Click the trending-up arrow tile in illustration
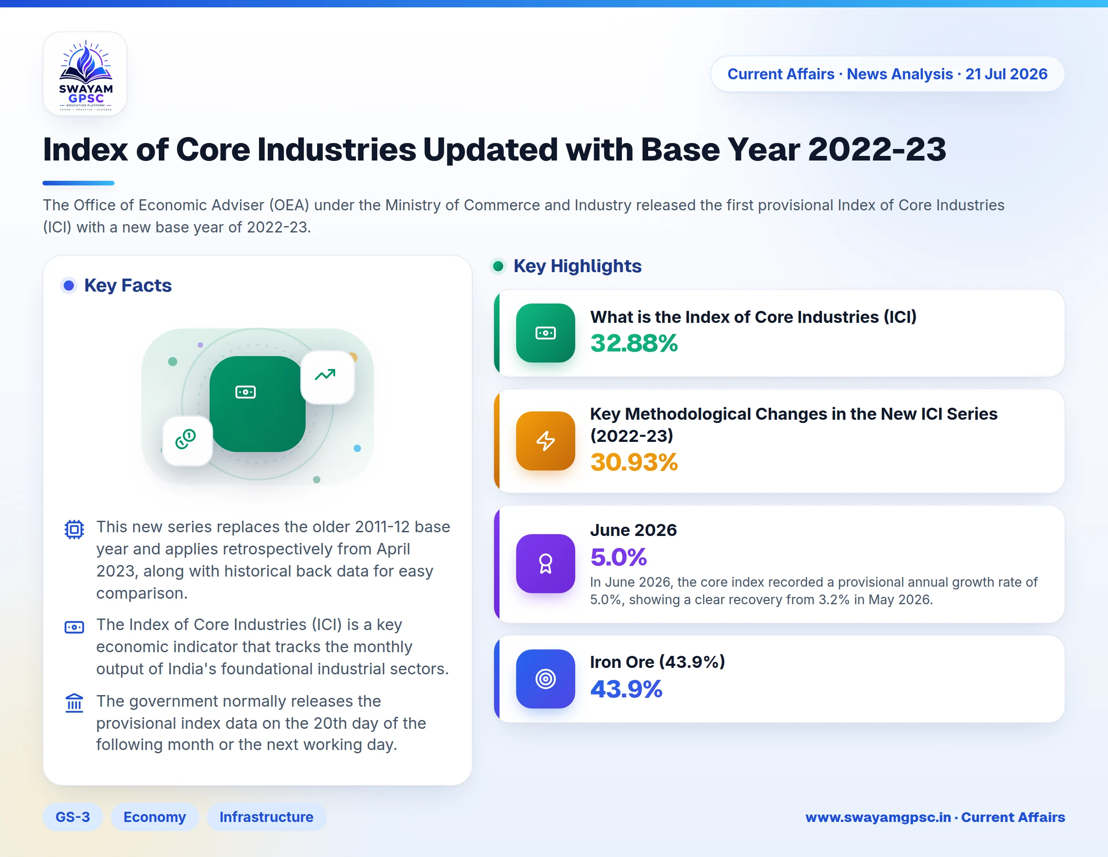The height and width of the screenshot is (857, 1108). pos(327,377)
